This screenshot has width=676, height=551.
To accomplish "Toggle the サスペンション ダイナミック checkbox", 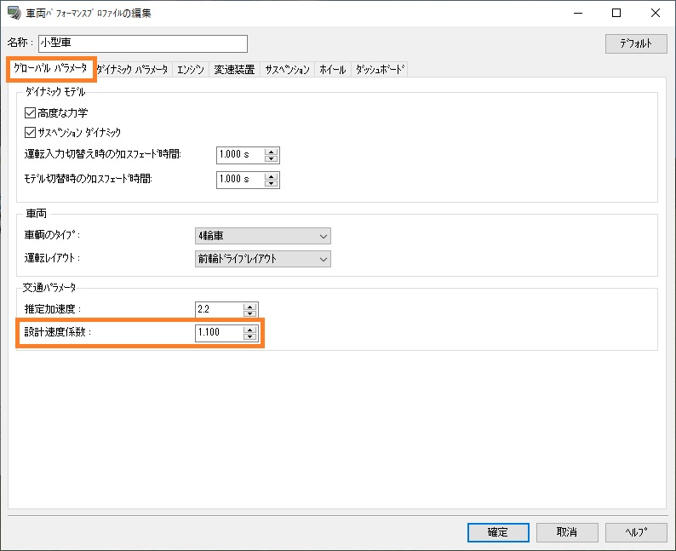I will [x=30, y=132].
